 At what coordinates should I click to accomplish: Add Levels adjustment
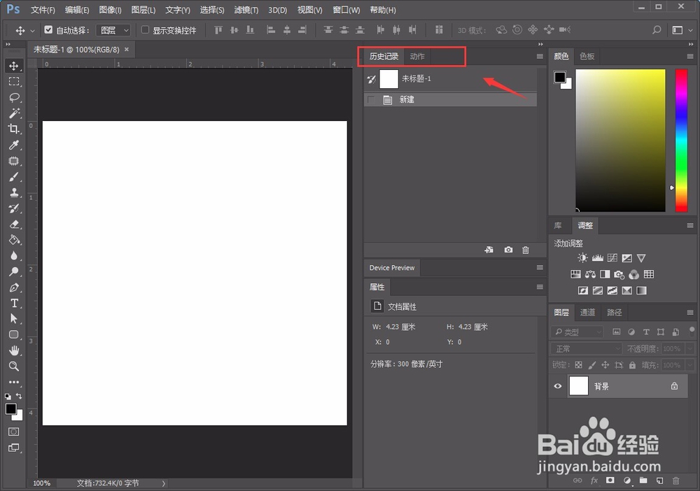click(x=597, y=258)
